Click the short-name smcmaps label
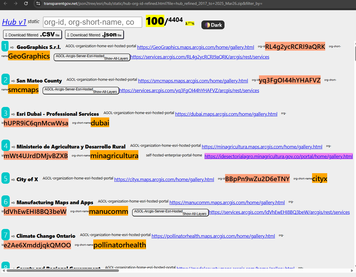The width and height of the screenshot is (356, 277). point(23,90)
